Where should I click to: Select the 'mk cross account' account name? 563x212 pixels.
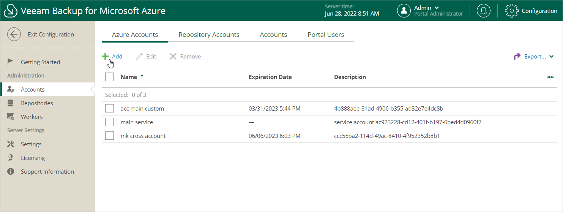click(x=143, y=136)
